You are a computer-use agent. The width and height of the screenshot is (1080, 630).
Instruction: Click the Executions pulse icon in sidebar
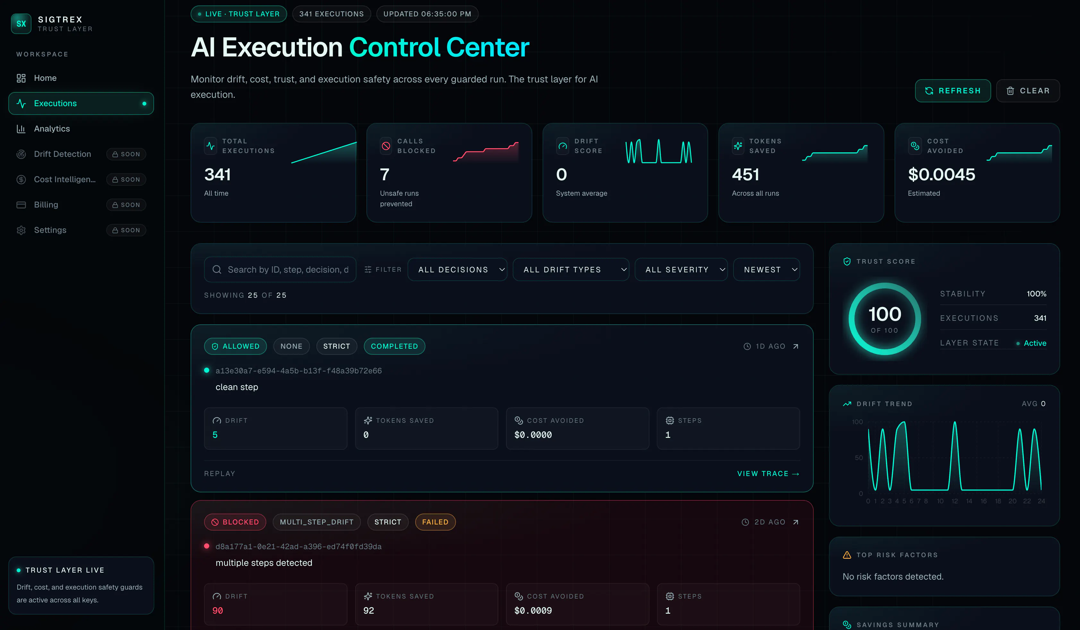coord(21,103)
